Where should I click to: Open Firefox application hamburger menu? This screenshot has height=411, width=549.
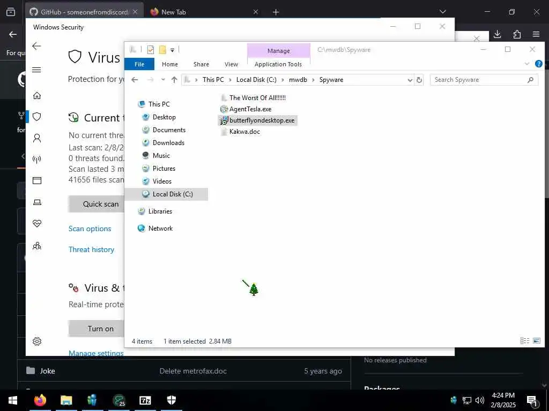(x=536, y=34)
